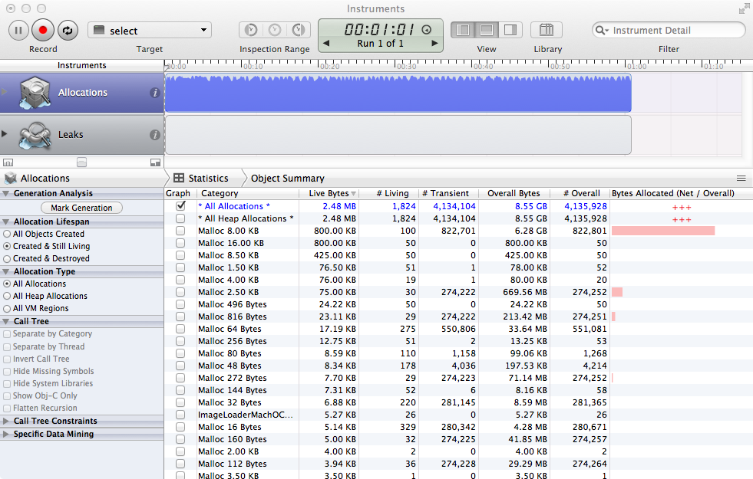Image resolution: width=753 pixels, height=479 pixels.
Task: Select the Malloc 64 Bytes row
Action: 458,329
